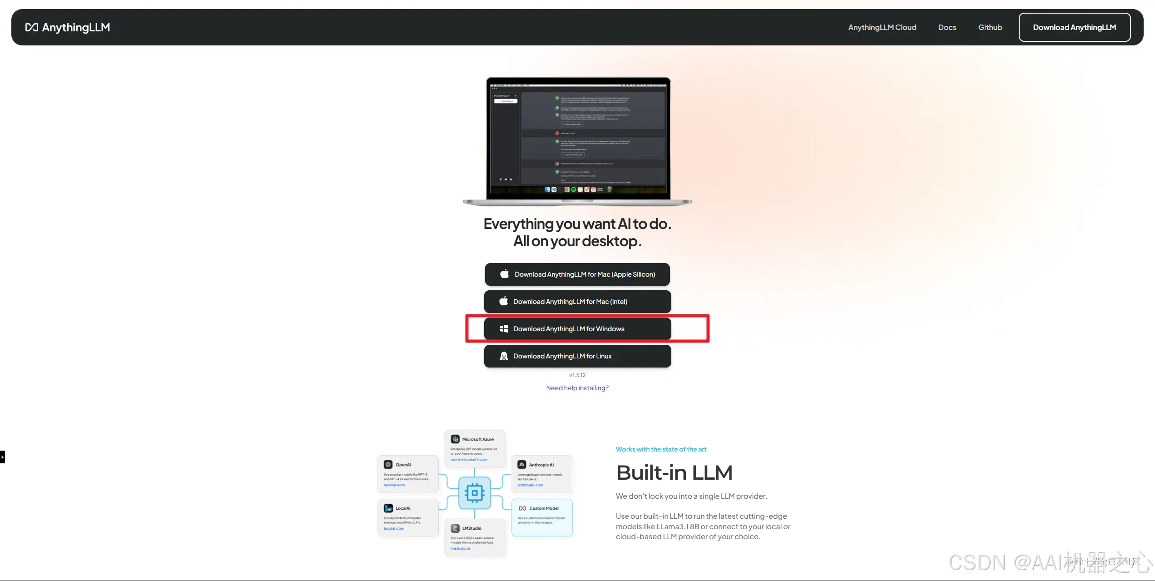Screen dimensions: 1155x581
Task: Click the LMStudio card icon
Action: tap(455, 528)
